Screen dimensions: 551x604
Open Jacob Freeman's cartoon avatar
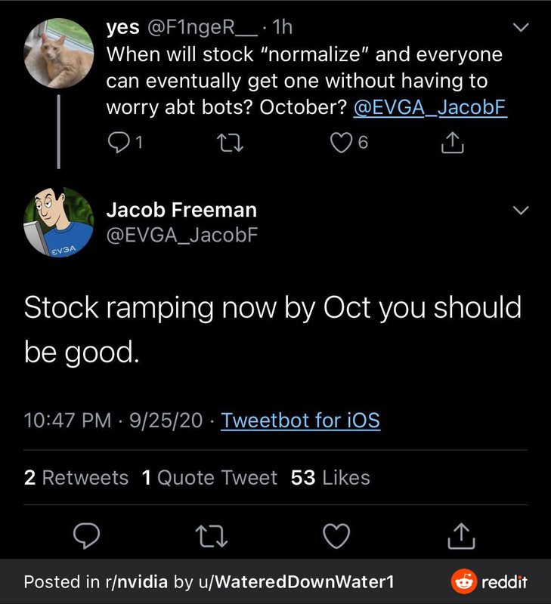(58, 221)
